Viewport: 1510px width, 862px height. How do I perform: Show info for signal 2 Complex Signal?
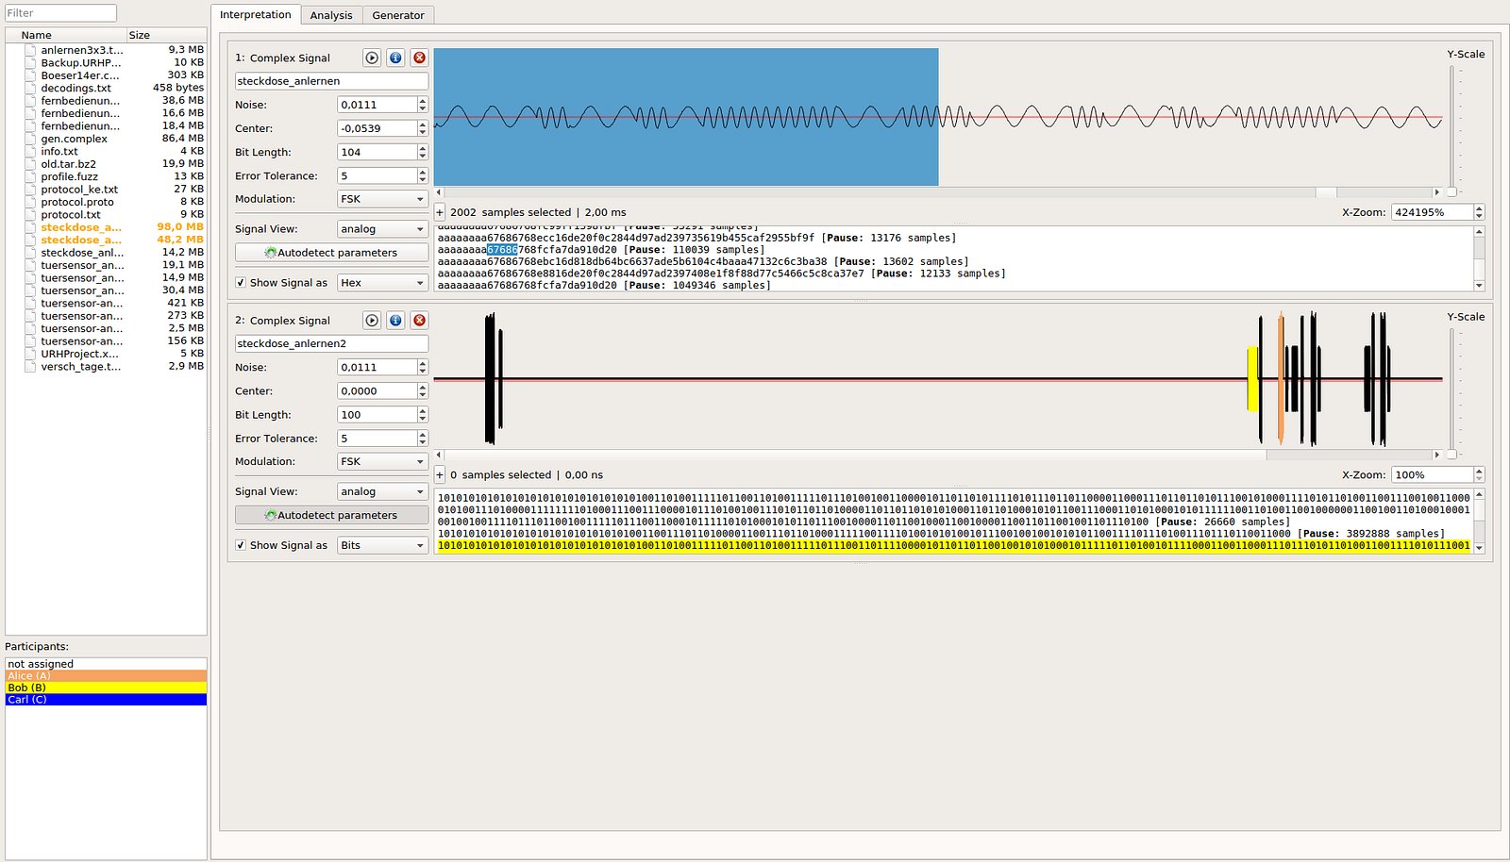[x=395, y=321]
